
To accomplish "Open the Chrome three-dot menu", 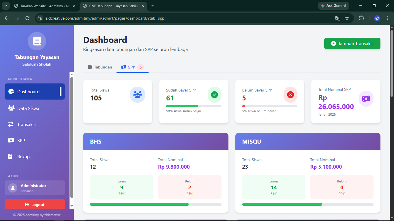I will point(387,18).
